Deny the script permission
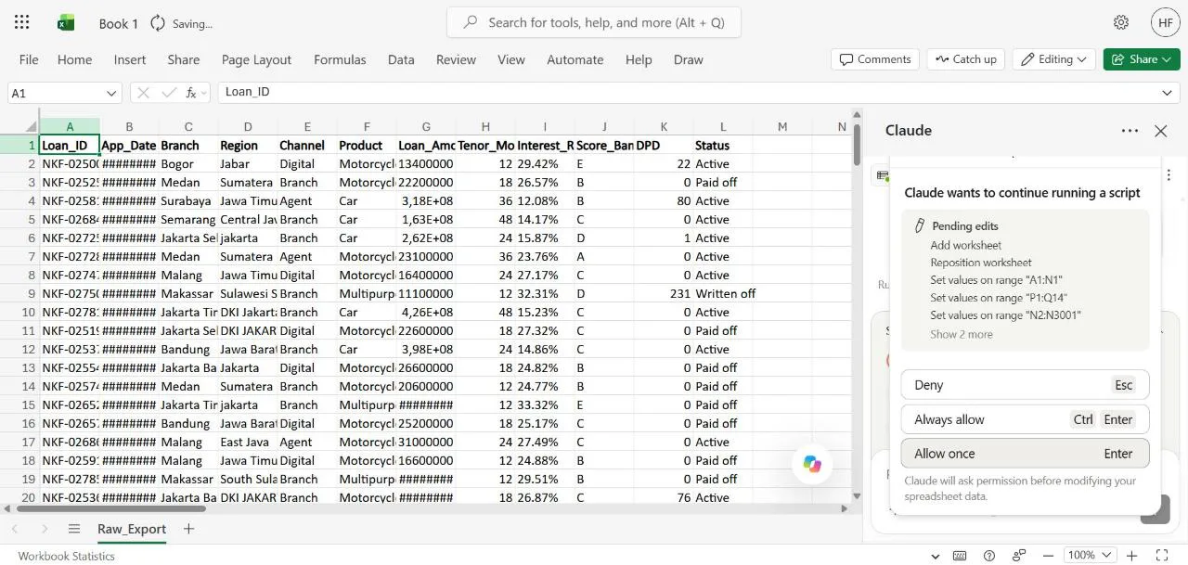The image size is (1188, 565). pyautogui.click(x=1025, y=385)
